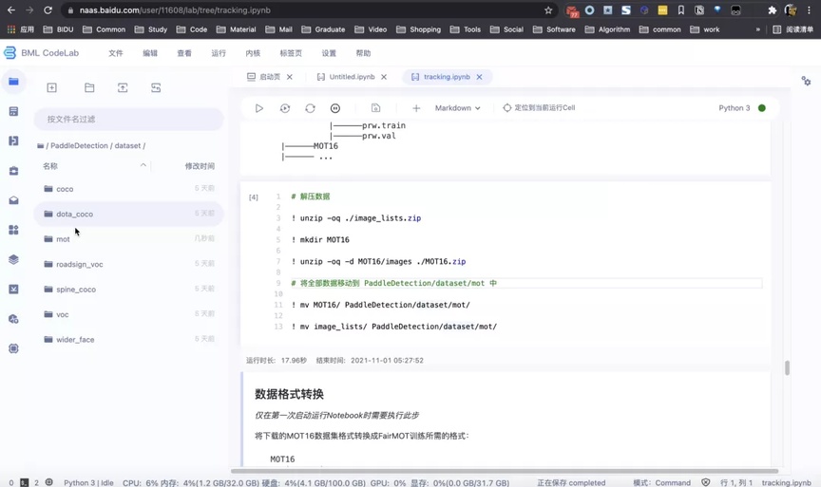821x487 pixels.
Task: Run the current cell play button
Action: click(259, 108)
